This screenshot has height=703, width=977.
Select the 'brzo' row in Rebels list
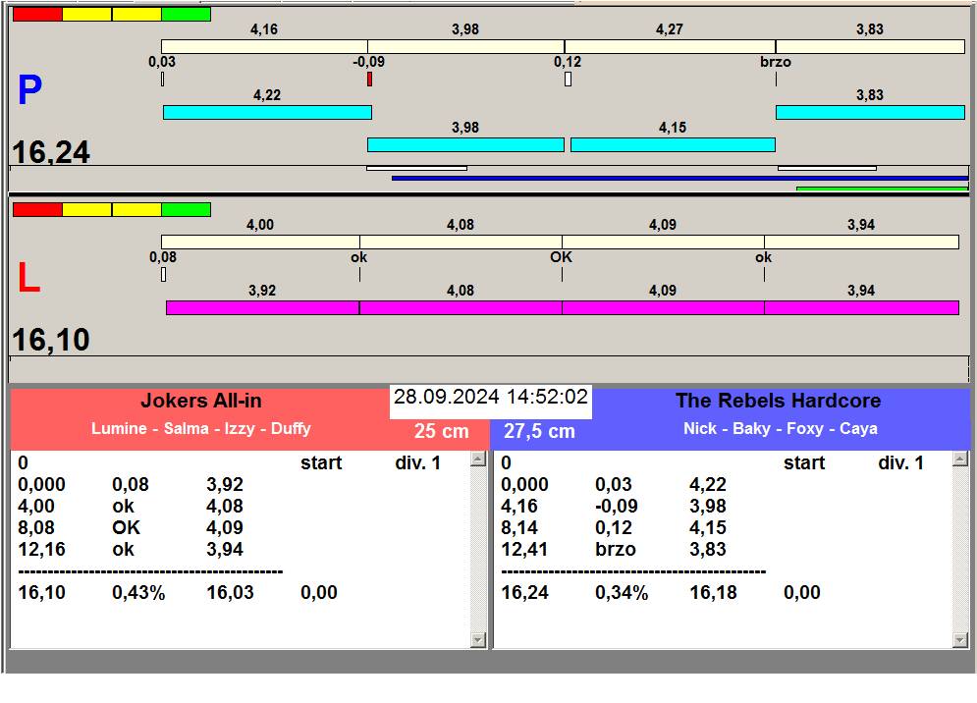pyautogui.click(x=615, y=550)
